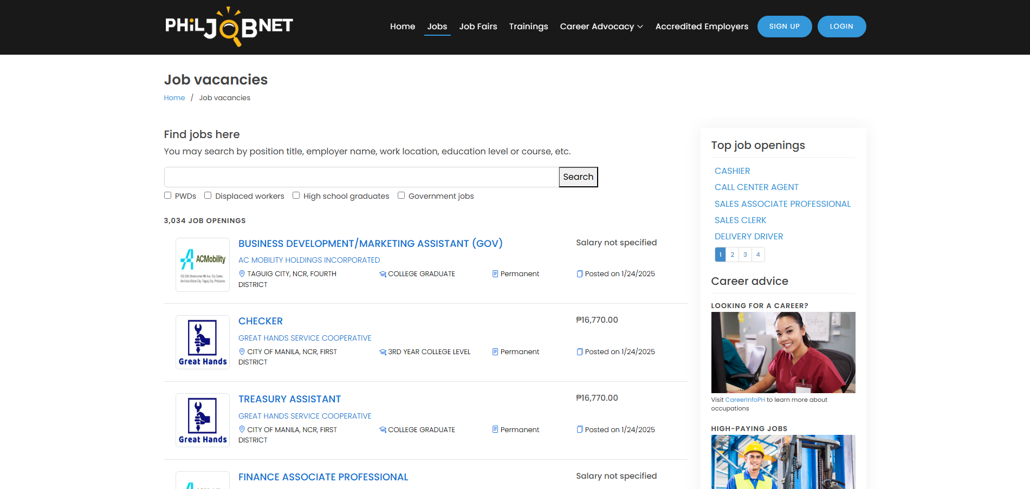Go to Home in navigation bar
The width and height of the screenshot is (1030, 489).
[403, 26]
